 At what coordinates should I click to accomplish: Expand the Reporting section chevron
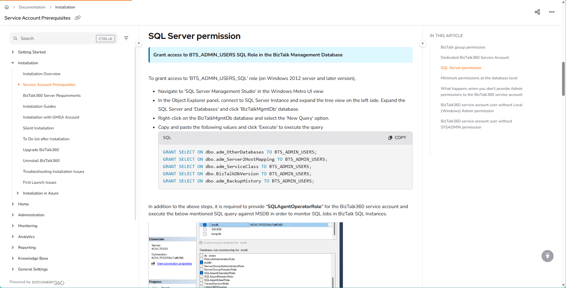click(13, 248)
